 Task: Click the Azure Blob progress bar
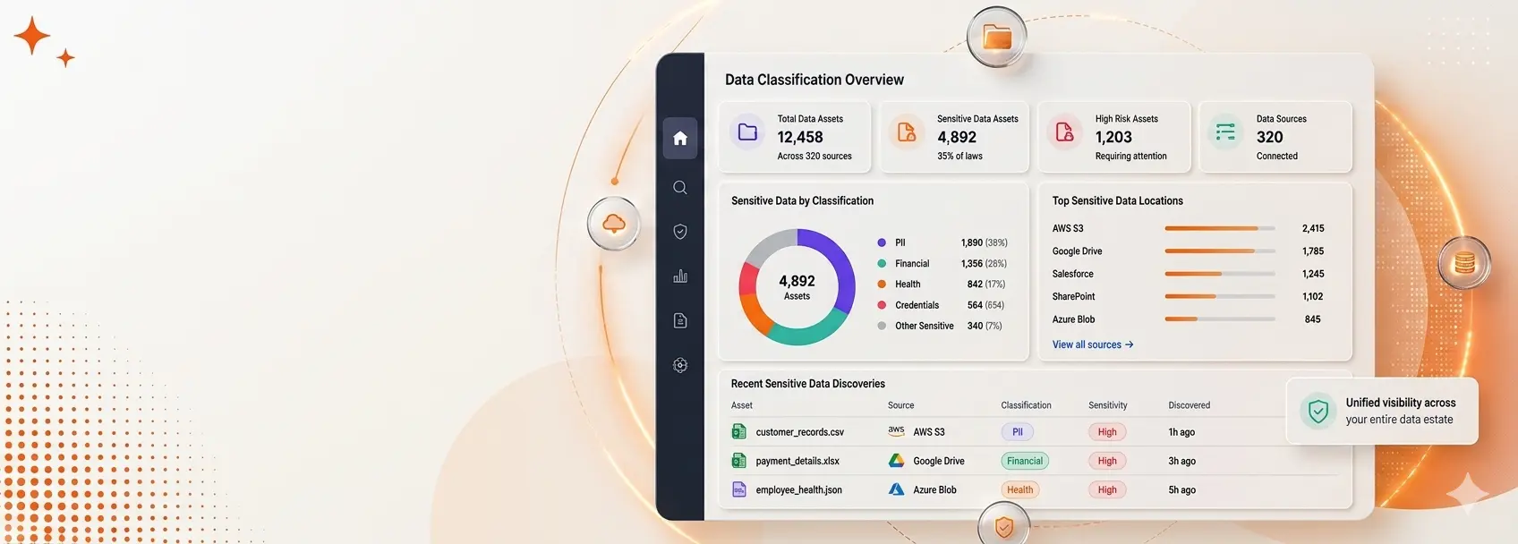[1220, 319]
